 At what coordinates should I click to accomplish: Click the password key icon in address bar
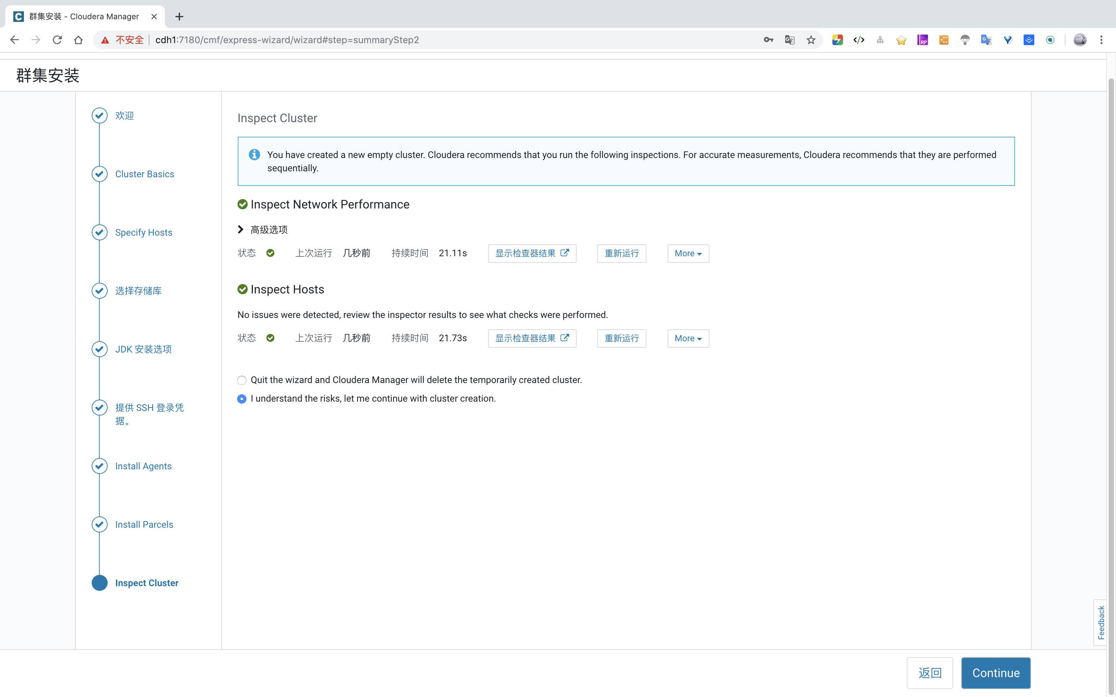point(768,39)
